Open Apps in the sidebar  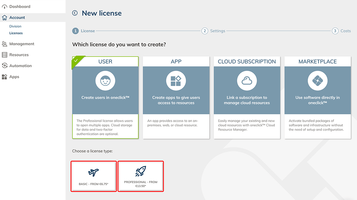(14, 77)
